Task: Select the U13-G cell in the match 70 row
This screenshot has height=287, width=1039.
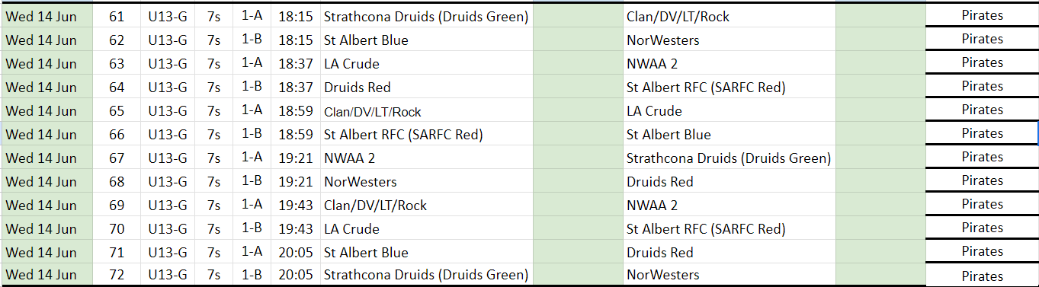Action: tap(168, 228)
